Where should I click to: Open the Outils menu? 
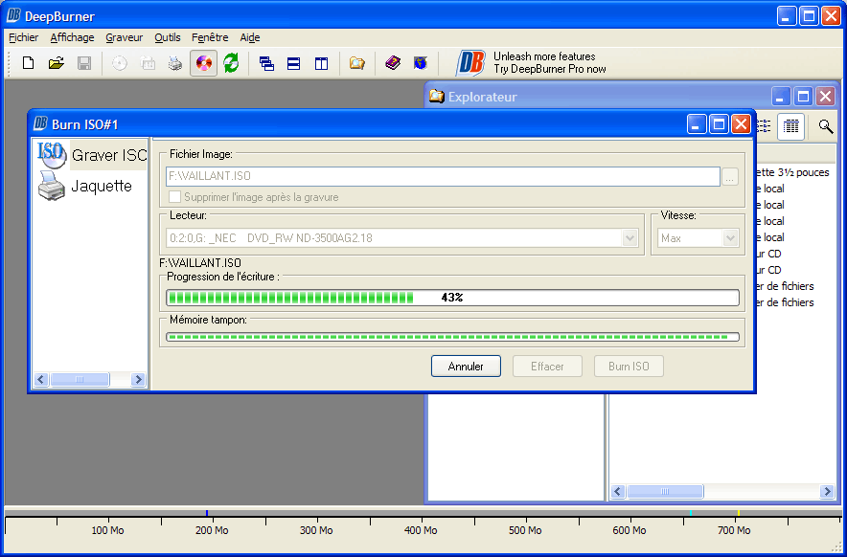(167, 37)
